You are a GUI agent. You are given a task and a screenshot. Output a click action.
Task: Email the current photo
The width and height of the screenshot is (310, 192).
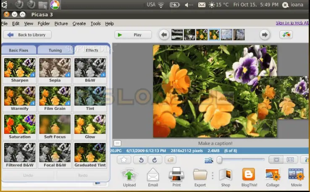click(153, 175)
